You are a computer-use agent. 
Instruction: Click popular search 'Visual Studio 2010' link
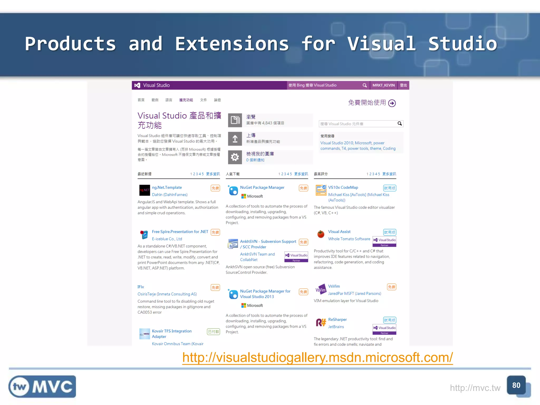click(337, 143)
